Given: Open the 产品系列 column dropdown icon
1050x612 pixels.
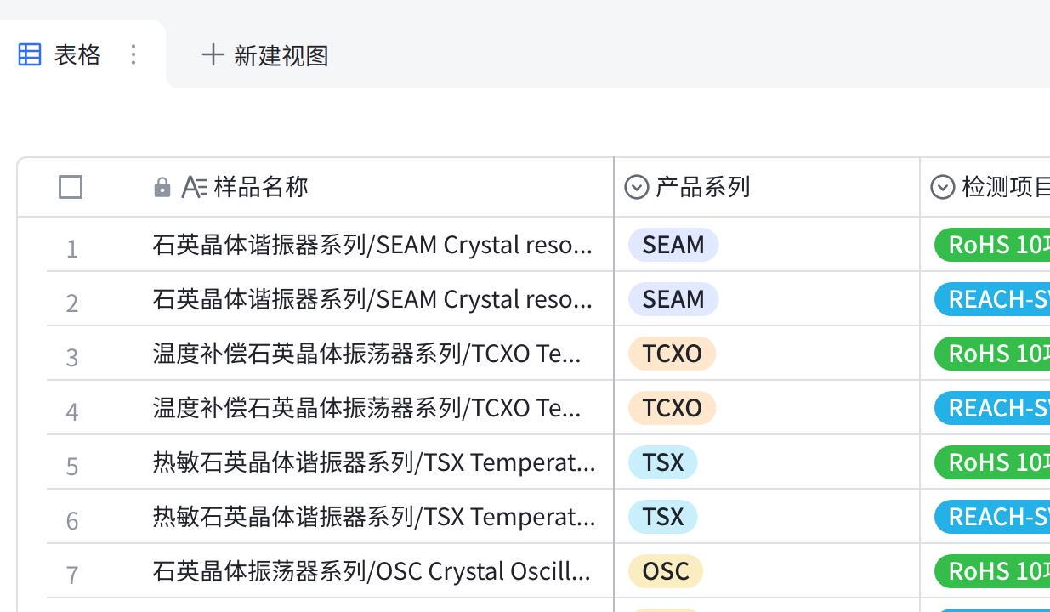Looking at the screenshot, I should [637, 187].
